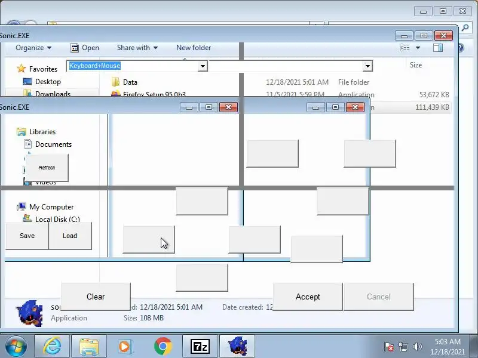Select Local Disk (C:) drive
Viewport: 478px width, 358px height.
57,219
